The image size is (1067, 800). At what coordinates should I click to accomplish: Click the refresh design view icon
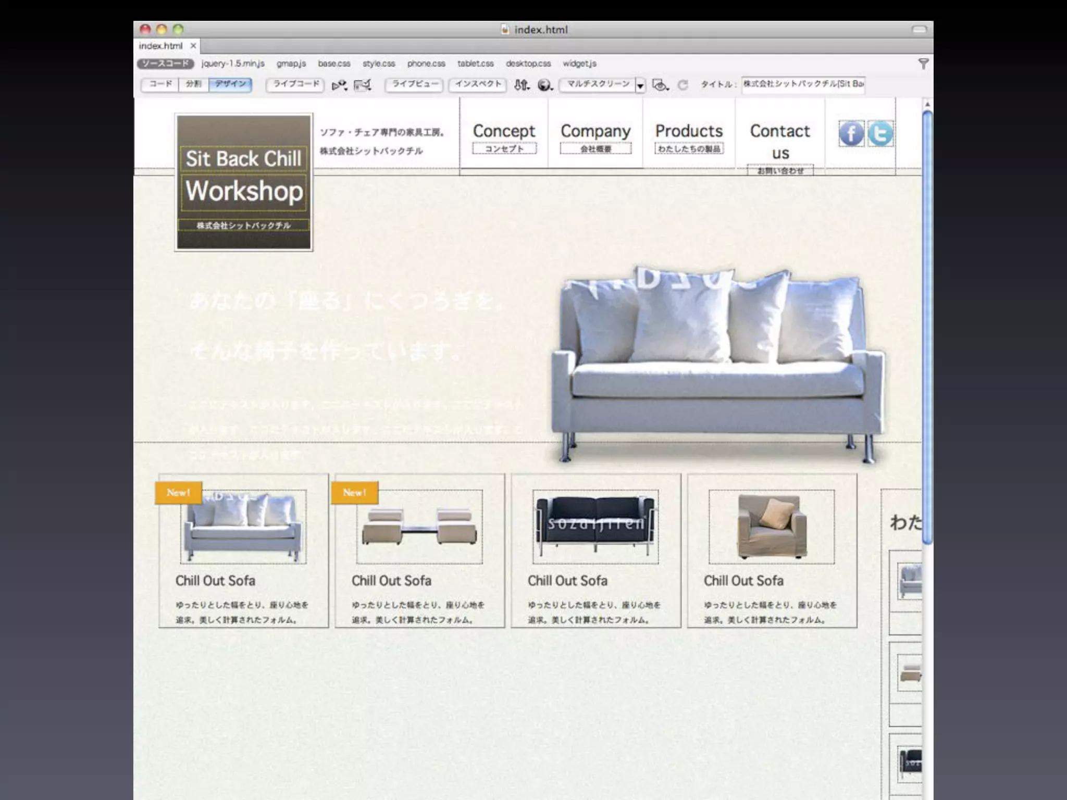pos(683,85)
